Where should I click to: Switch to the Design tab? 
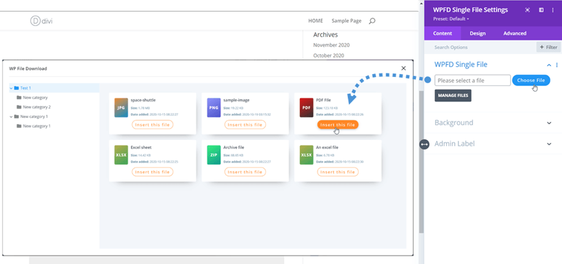(x=477, y=33)
